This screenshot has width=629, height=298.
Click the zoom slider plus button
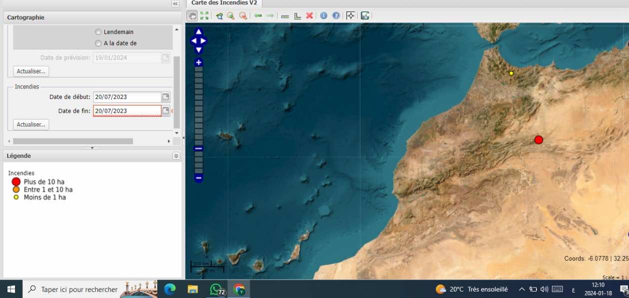(x=199, y=62)
